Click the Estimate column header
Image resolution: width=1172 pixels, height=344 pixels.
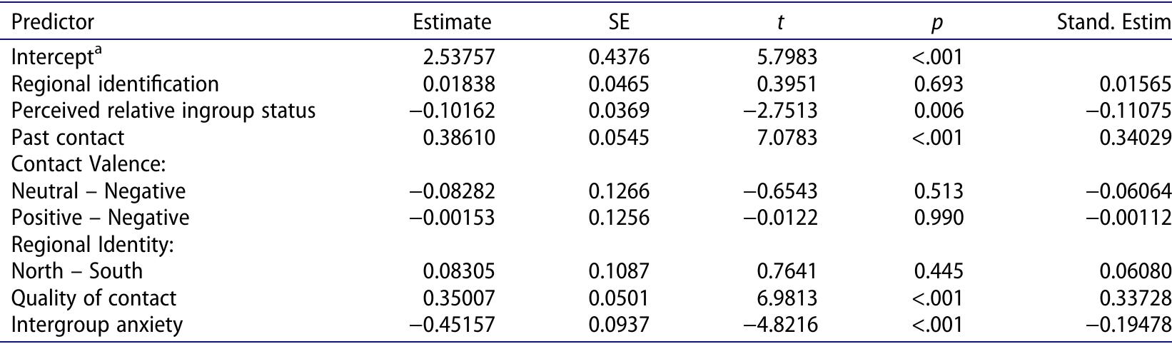click(452, 23)
